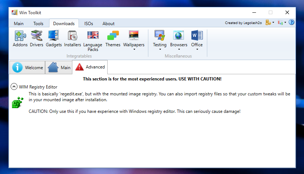
Task: Open the Addons download section
Action: click(x=20, y=39)
